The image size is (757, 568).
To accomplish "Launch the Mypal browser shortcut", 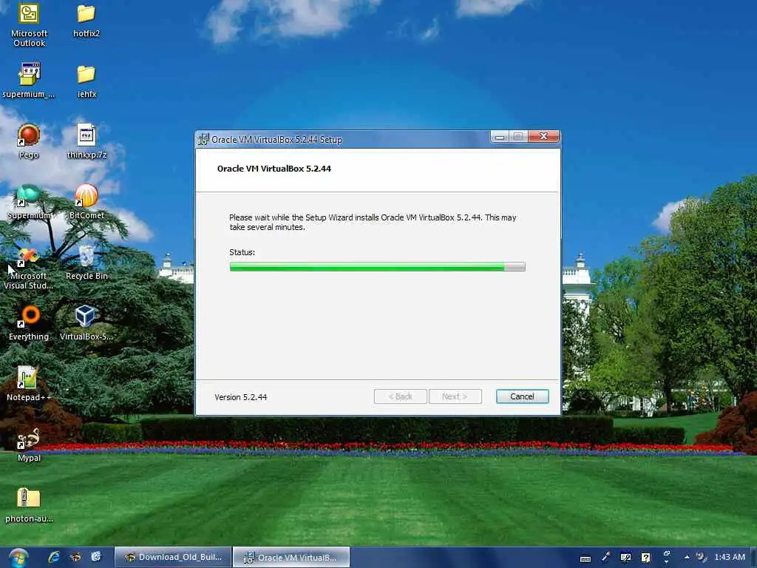I will tap(29, 444).
